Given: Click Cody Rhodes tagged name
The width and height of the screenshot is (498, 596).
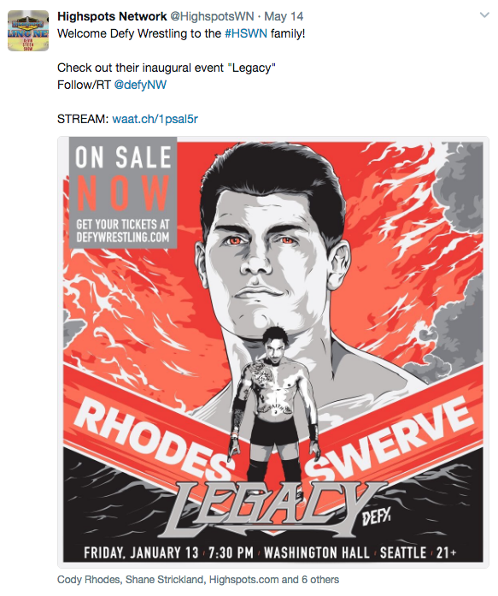Looking at the screenshot, I should tap(89, 579).
